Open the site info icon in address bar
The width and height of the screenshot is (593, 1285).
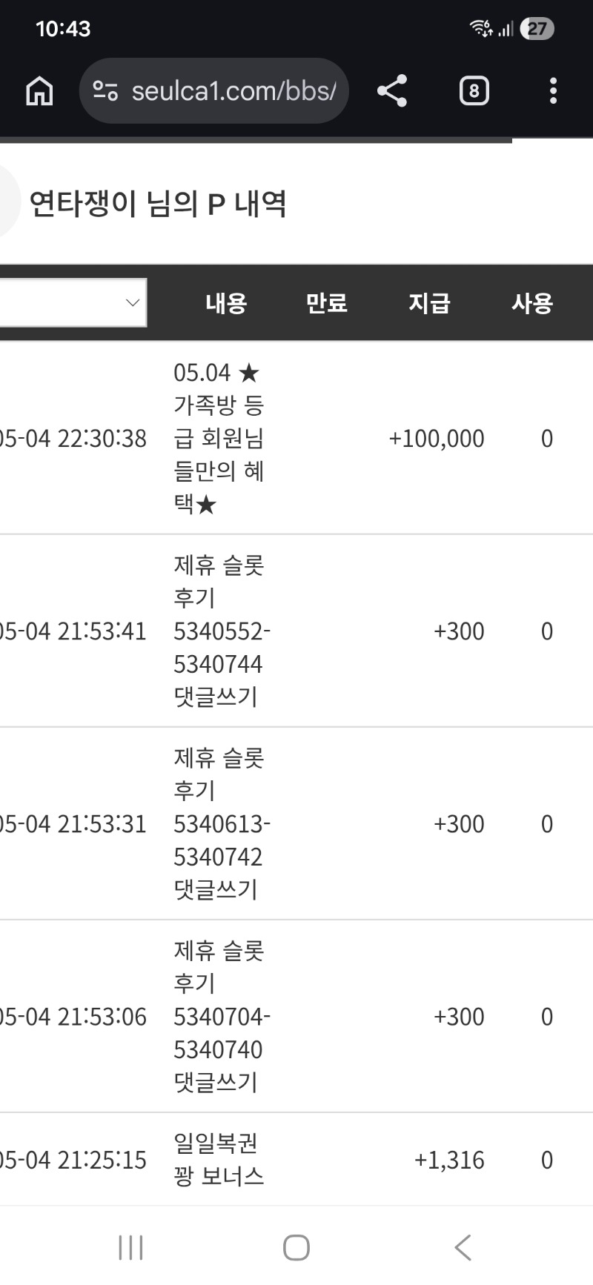pyautogui.click(x=105, y=91)
